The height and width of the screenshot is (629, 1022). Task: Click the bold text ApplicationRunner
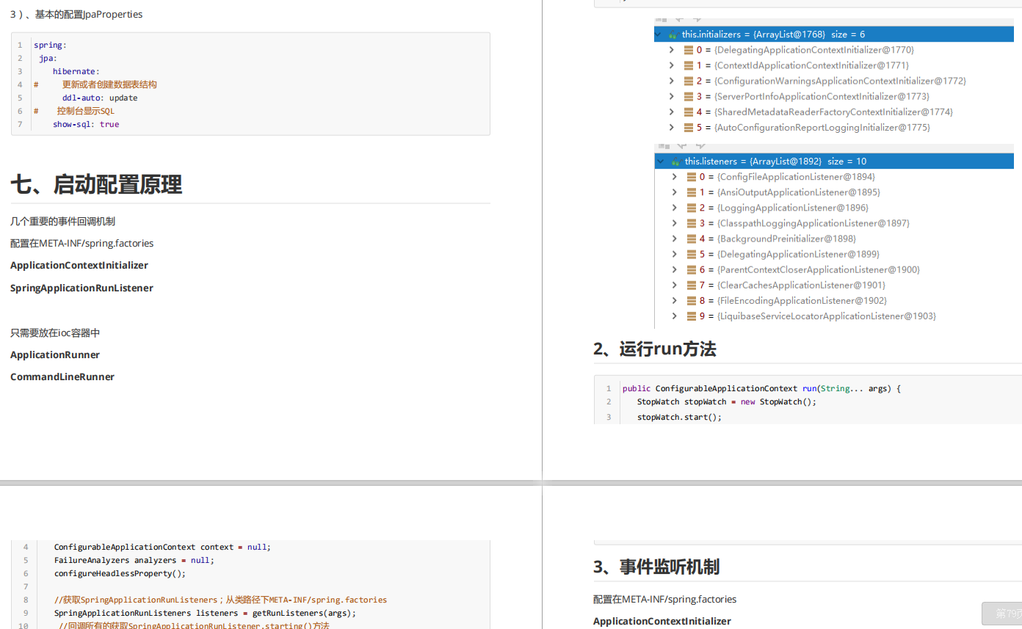click(x=55, y=355)
